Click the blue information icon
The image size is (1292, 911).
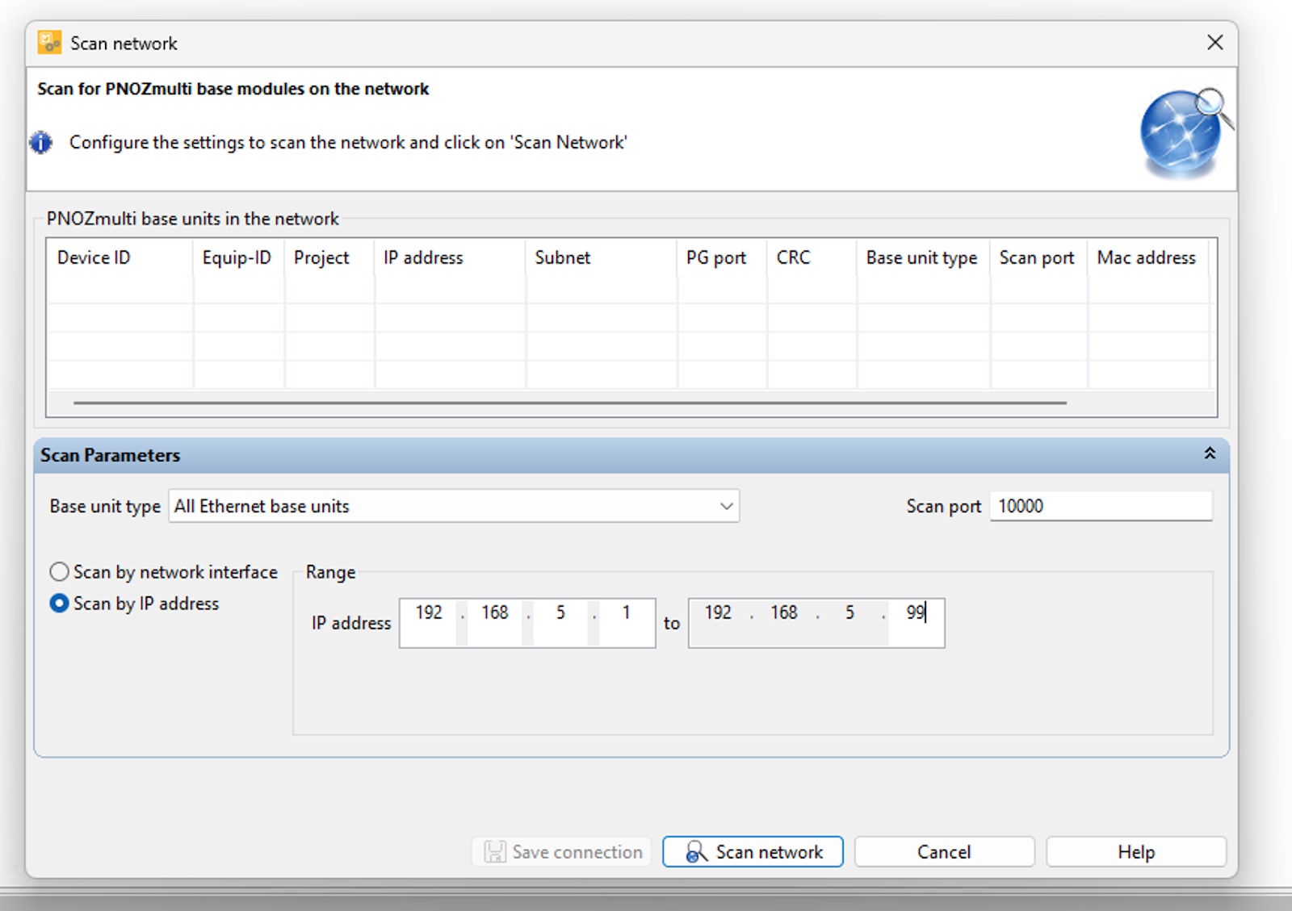pos(41,143)
